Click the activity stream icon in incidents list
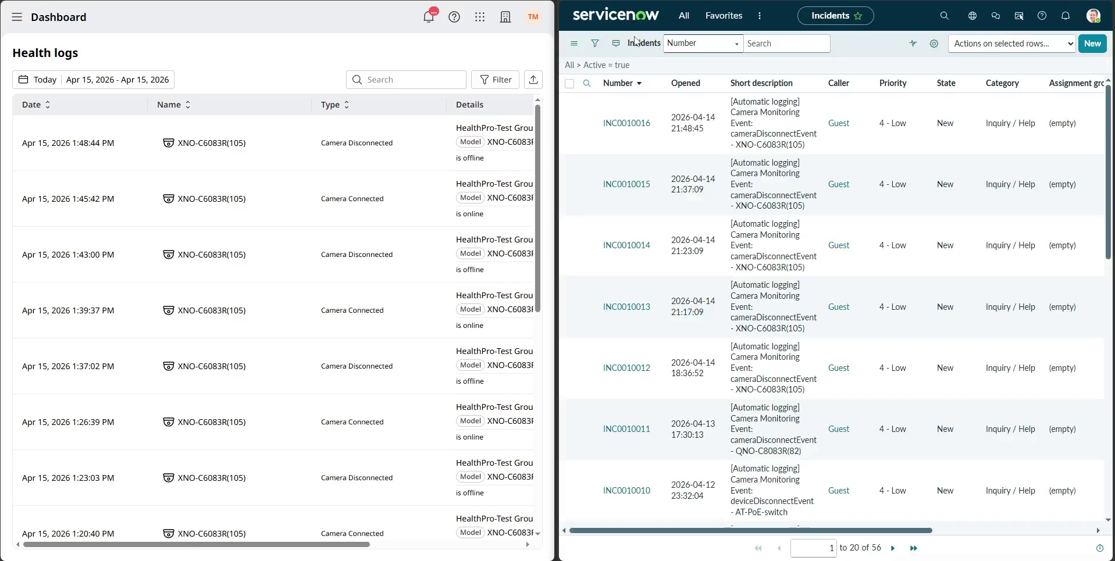The height and width of the screenshot is (561, 1115). pos(616,44)
